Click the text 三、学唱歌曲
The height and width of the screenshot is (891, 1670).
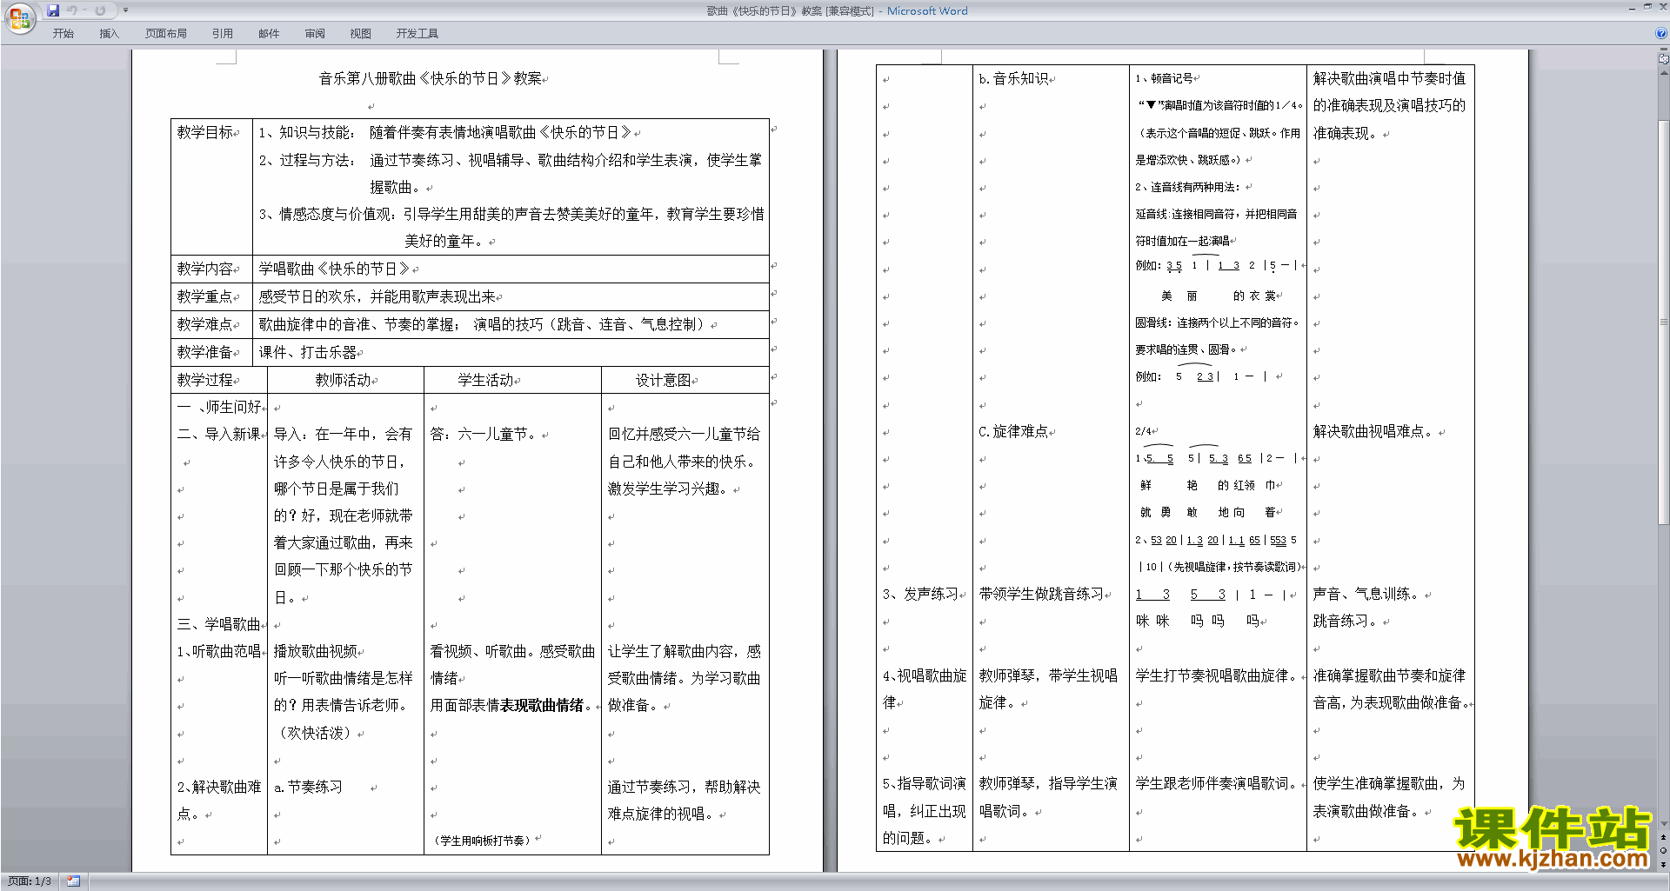(x=219, y=624)
